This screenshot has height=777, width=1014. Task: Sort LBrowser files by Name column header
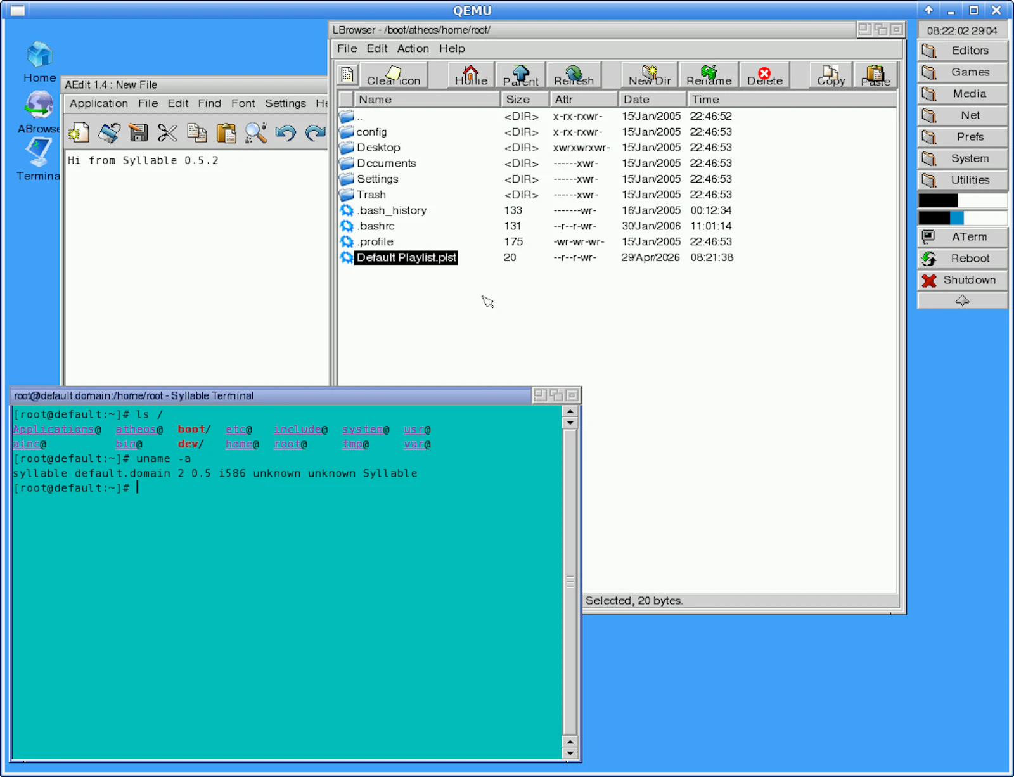coord(427,100)
